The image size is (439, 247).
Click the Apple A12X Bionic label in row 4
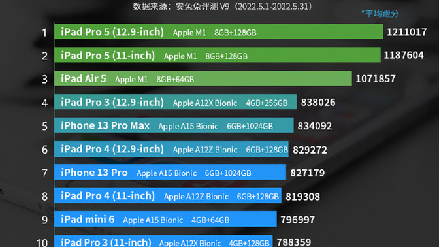pos(205,103)
